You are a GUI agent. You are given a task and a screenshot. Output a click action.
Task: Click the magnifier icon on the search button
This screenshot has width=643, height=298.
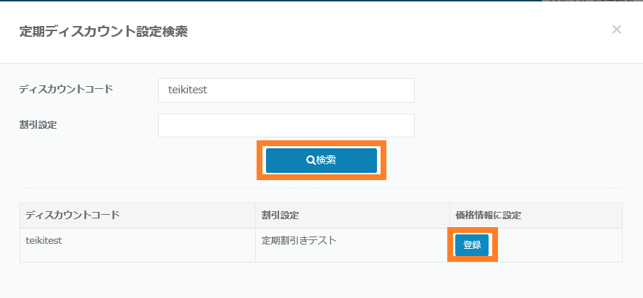click(311, 161)
